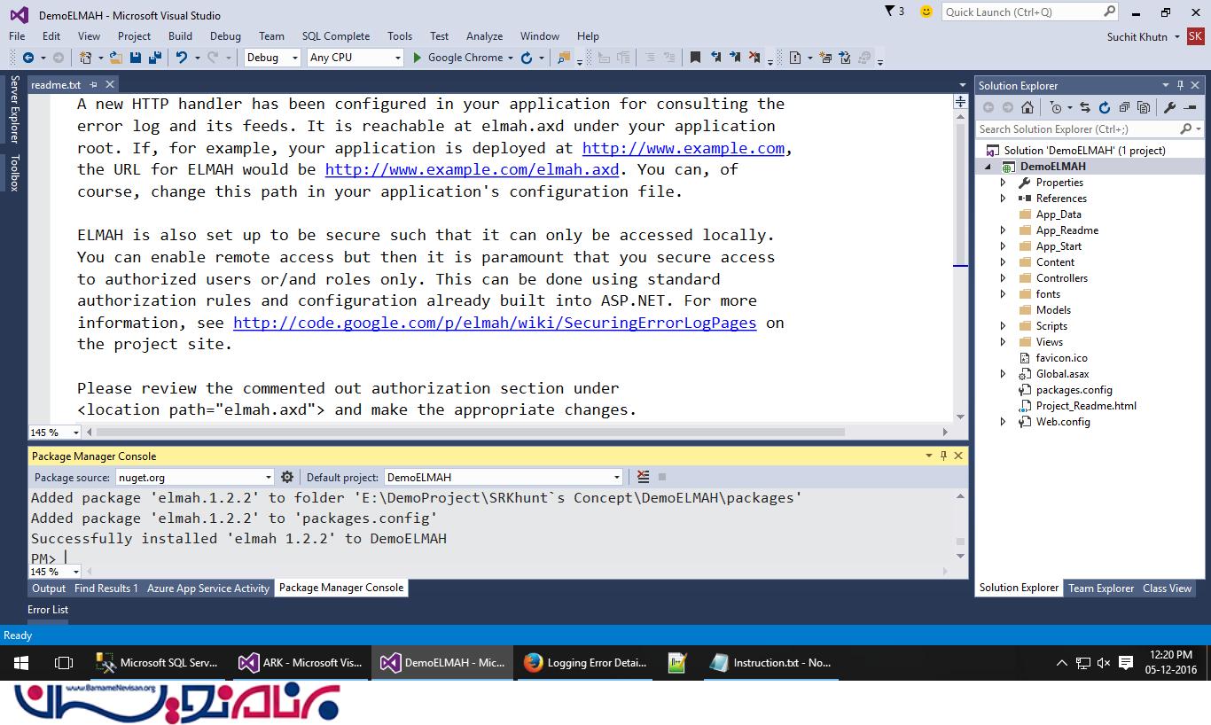Screen dimensions: 1211x725
Task: Switch to the Team Explorer tab
Action: click(x=1101, y=588)
